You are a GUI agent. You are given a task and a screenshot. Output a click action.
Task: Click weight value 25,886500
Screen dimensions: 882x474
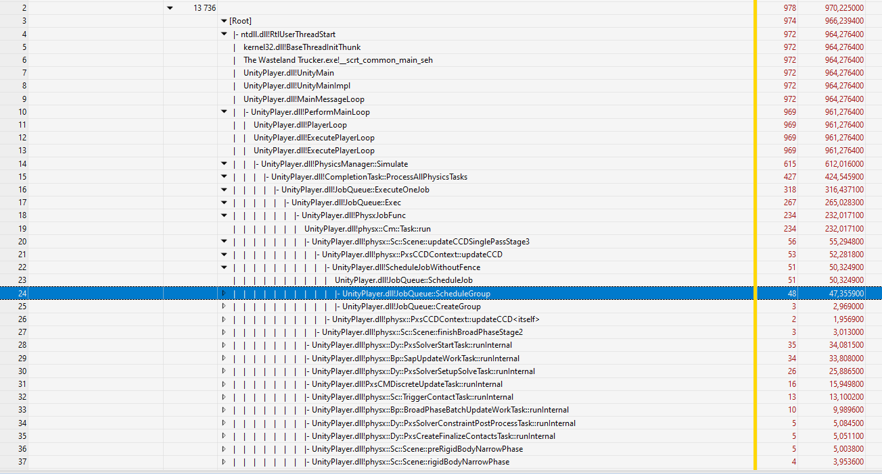[x=845, y=371]
